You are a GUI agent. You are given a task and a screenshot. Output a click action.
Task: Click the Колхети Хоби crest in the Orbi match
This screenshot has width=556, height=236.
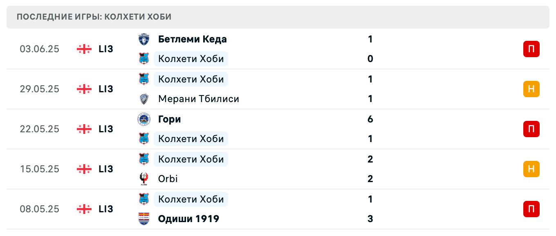(144, 159)
